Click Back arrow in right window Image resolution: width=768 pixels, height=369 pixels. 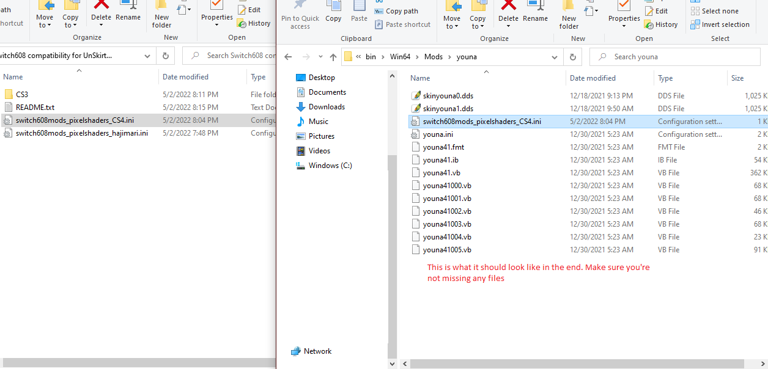[289, 57]
